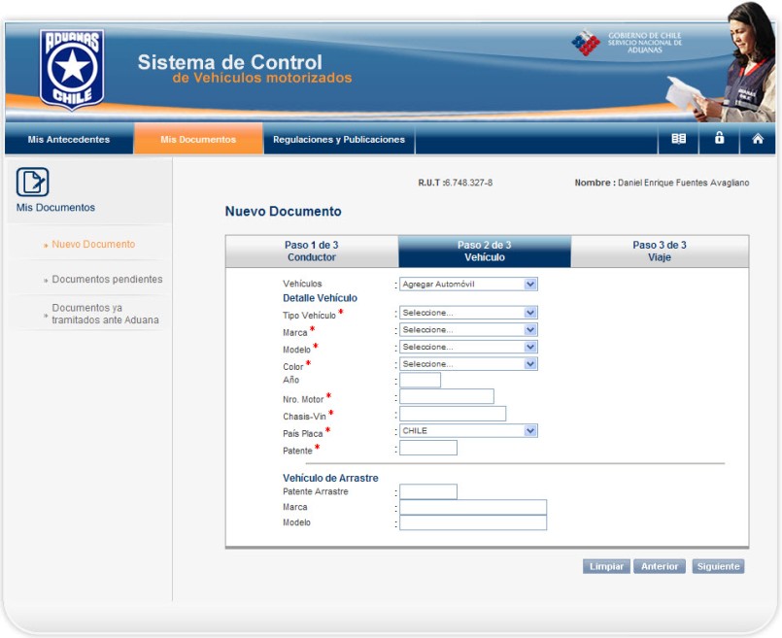Expand the Color dropdown
Screen dimensions: 782x638
click(x=468, y=364)
